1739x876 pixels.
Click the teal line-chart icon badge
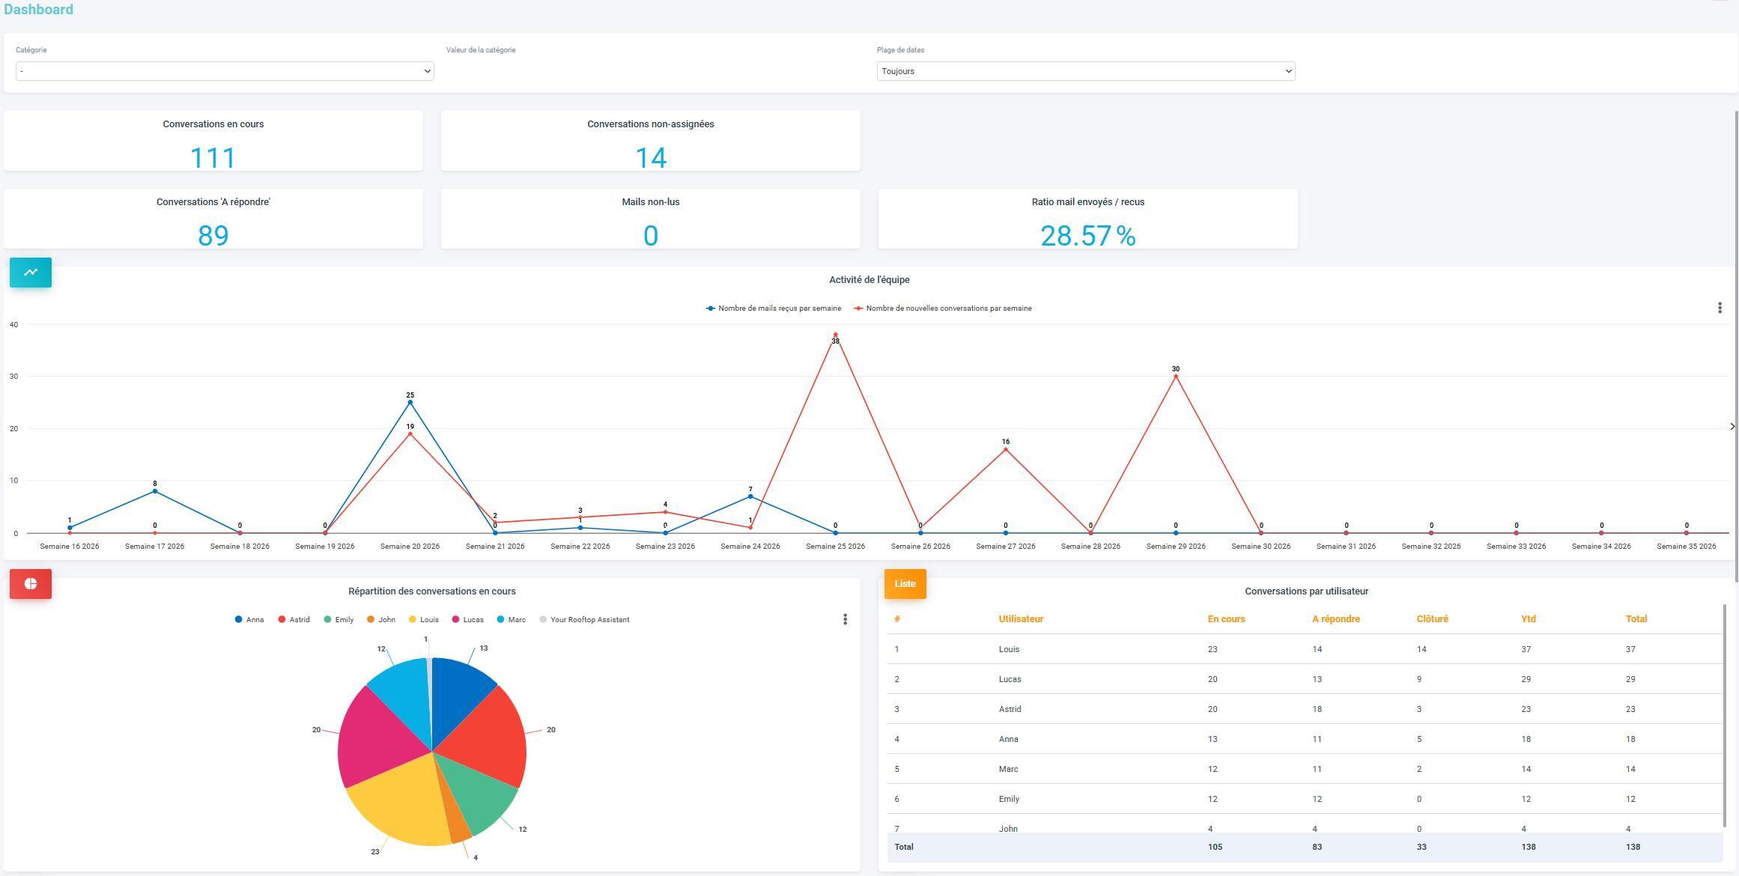[31, 273]
